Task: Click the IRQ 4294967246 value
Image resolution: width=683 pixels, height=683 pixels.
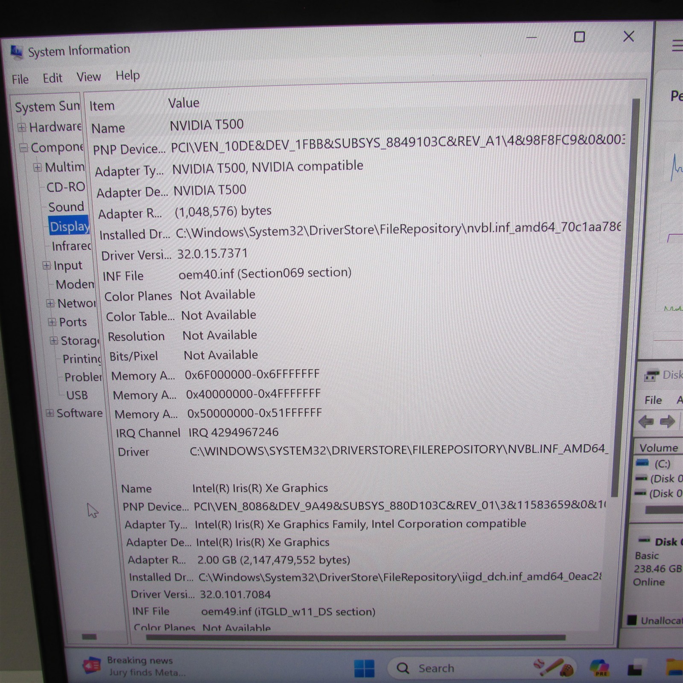Action: (x=234, y=432)
